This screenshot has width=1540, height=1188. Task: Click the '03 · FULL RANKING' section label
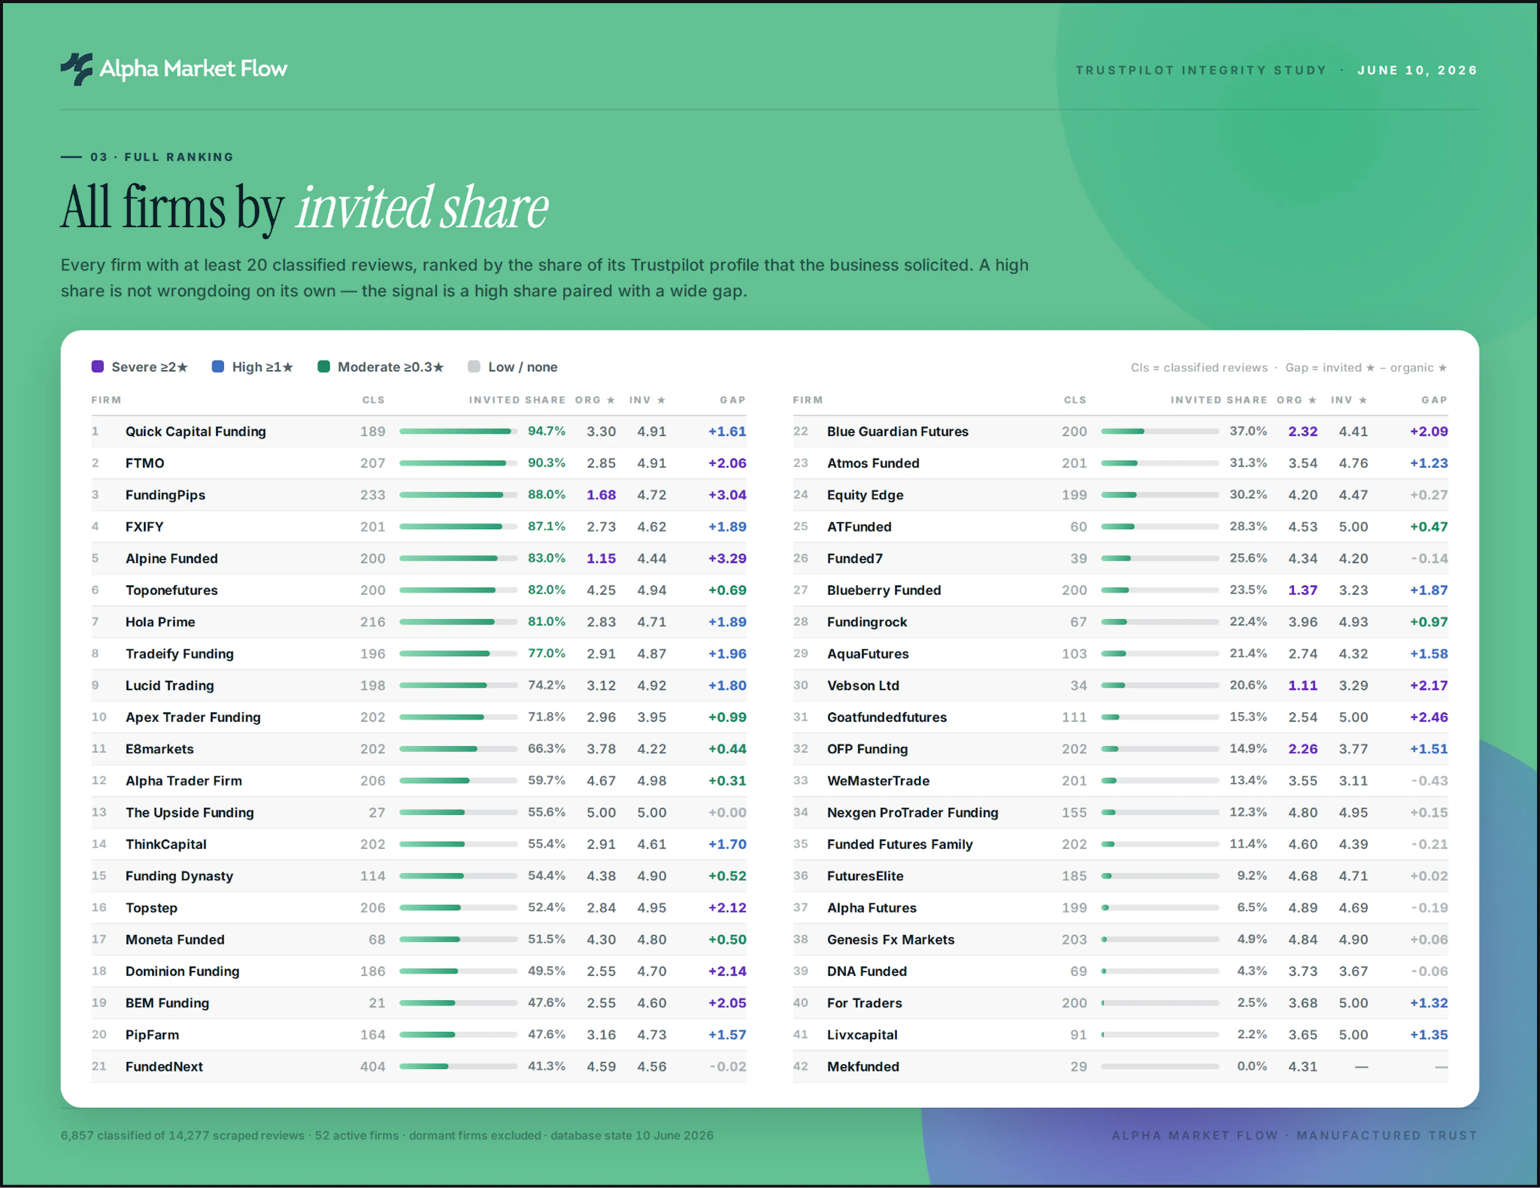click(162, 156)
